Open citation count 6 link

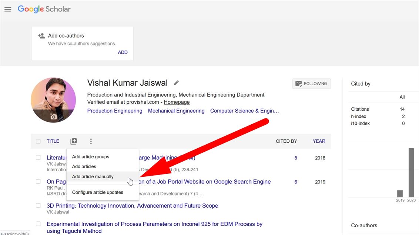(x=295, y=182)
